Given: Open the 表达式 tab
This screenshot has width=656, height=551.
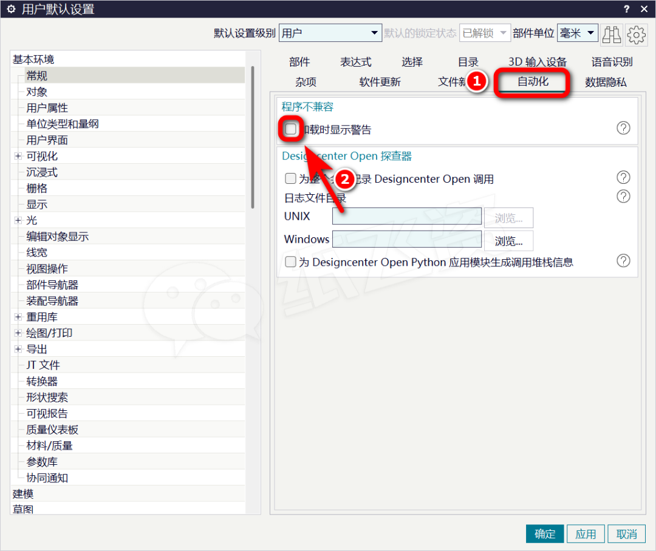Looking at the screenshot, I should coord(355,62).
